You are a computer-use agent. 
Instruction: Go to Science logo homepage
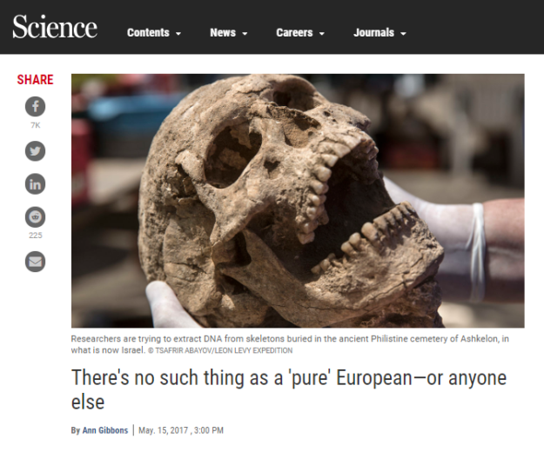[55, 27]
